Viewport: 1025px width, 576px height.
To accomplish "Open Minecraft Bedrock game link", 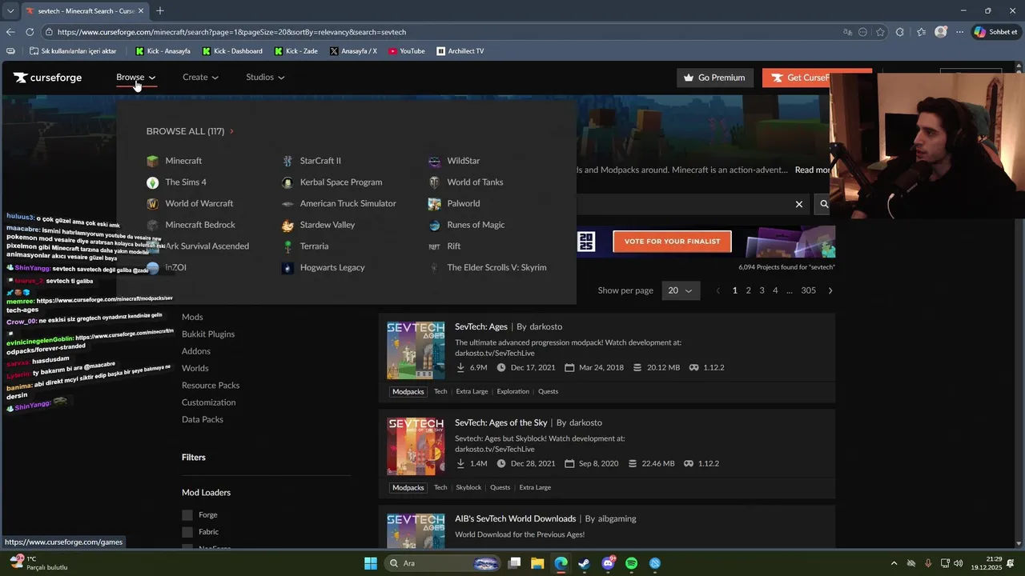I will [200, 225].
